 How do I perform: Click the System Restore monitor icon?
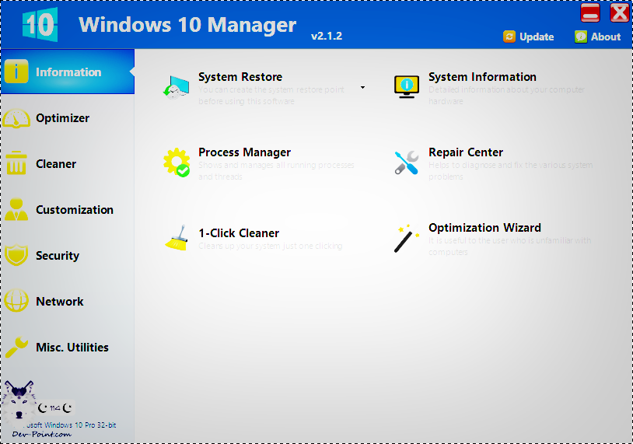(177, 87)
